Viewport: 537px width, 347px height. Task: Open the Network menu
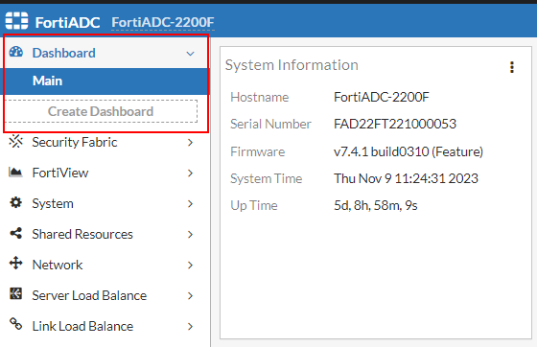pyautogui.click(x=105, y=265)
